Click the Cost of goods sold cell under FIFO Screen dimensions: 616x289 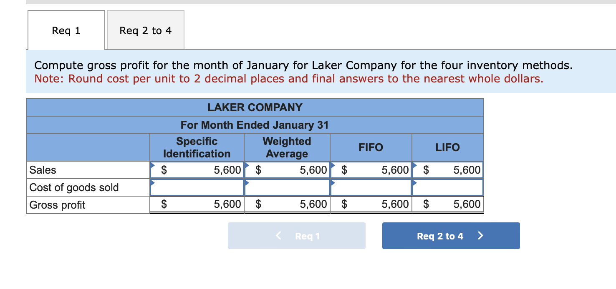(371, 187)
